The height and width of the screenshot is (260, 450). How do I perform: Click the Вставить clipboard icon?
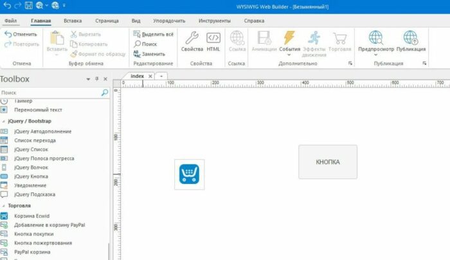tap(57, 38)
